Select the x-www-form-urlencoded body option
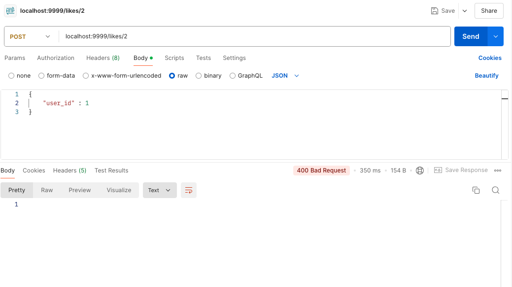Image resolution: width=512 pixels, height=287 pixels. [86, 76]
